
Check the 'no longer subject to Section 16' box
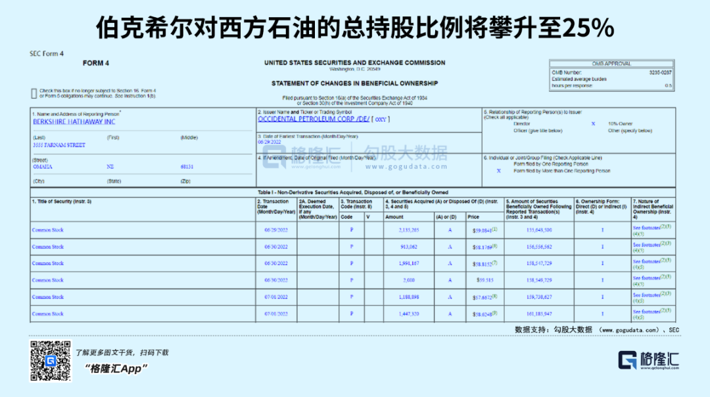[34, 94]
